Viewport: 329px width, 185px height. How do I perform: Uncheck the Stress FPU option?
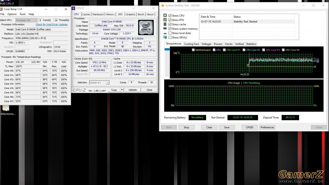(x=170, y=20)
